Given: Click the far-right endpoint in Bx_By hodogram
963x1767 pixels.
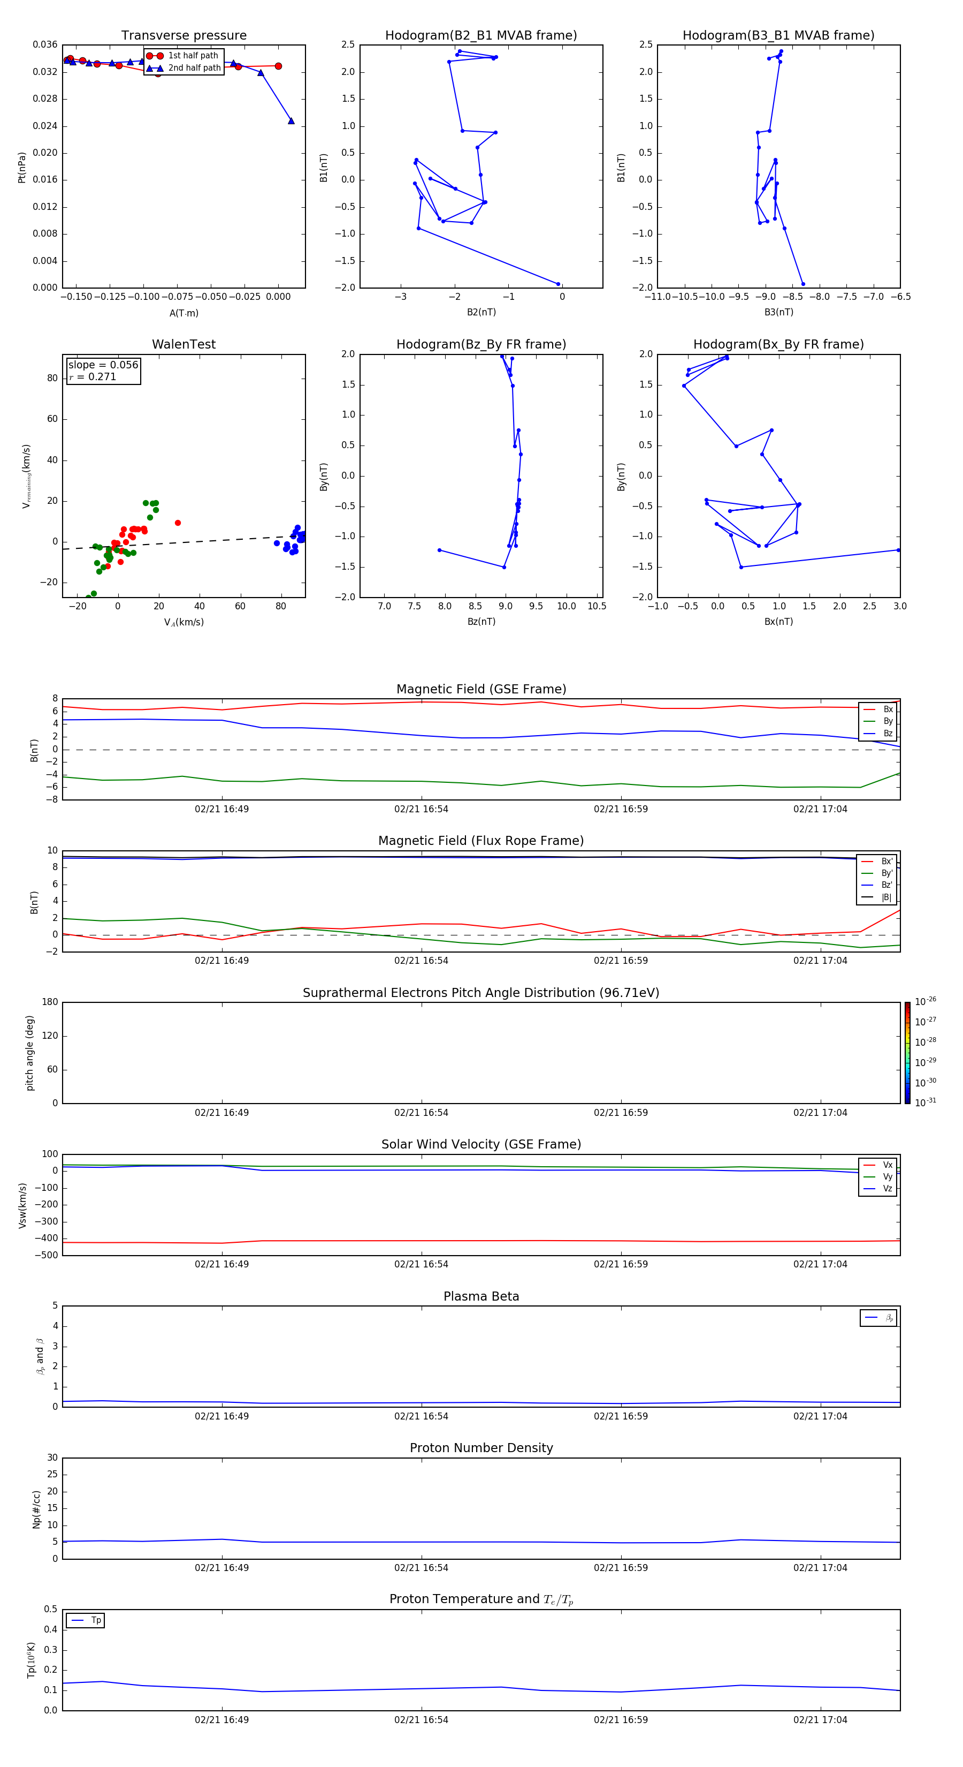Looking at the screenshot, I should point(898,550).
